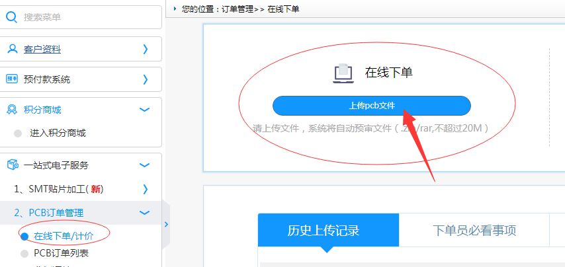Click the one-stop electronics service cube icon
The height and width of the screenshot is (267, 565).
[12, 165]
